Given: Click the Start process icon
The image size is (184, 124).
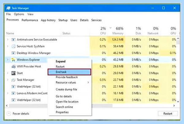Looking at the screenshot, I should tap(13, 73).
